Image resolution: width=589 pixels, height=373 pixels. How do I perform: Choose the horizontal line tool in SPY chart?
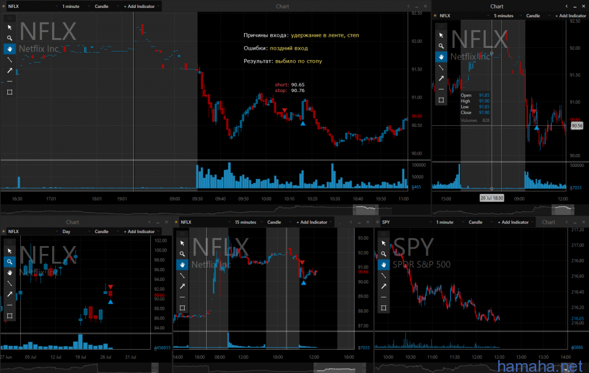[x=383, y=297]
